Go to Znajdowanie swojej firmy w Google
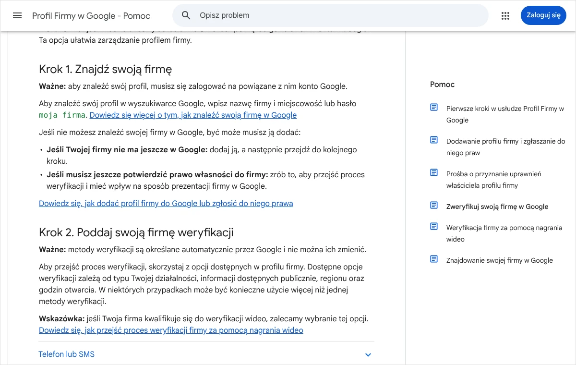The height and width of the screenshot is (365, 576). [500, 260]
